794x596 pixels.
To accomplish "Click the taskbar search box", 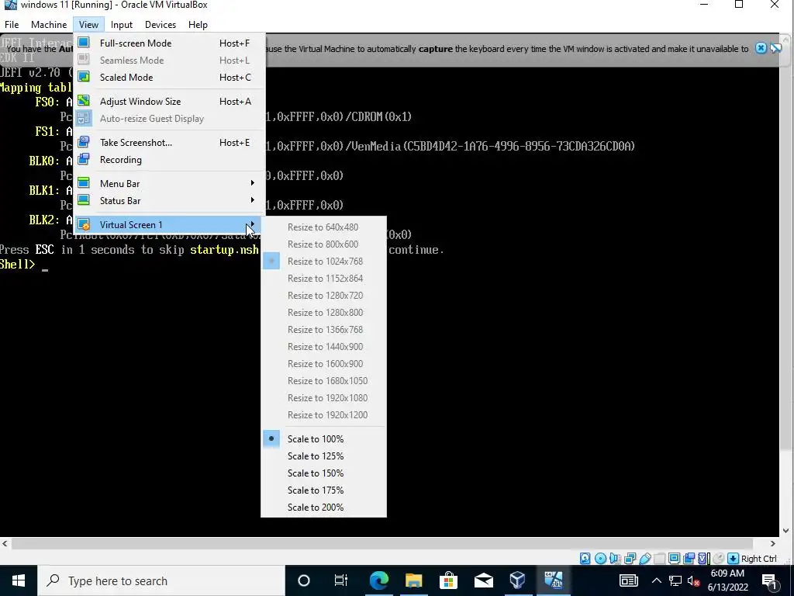I will (161, 580).
